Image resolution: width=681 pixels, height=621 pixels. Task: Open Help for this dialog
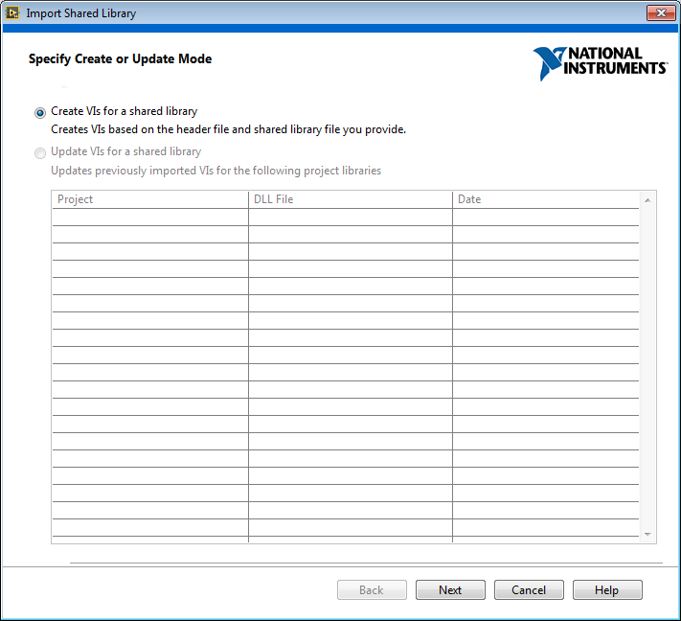click(607, 590)
